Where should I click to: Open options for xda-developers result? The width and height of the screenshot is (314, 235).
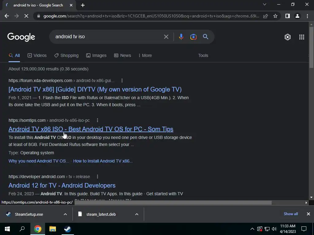click(x=122, y=80)
